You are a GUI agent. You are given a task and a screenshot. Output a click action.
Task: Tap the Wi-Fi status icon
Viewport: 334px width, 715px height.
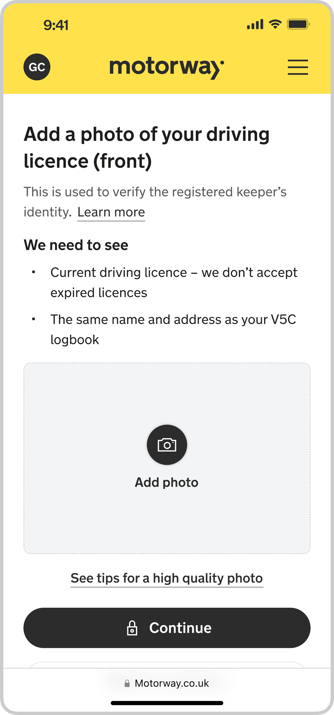[x=275, y=24]
